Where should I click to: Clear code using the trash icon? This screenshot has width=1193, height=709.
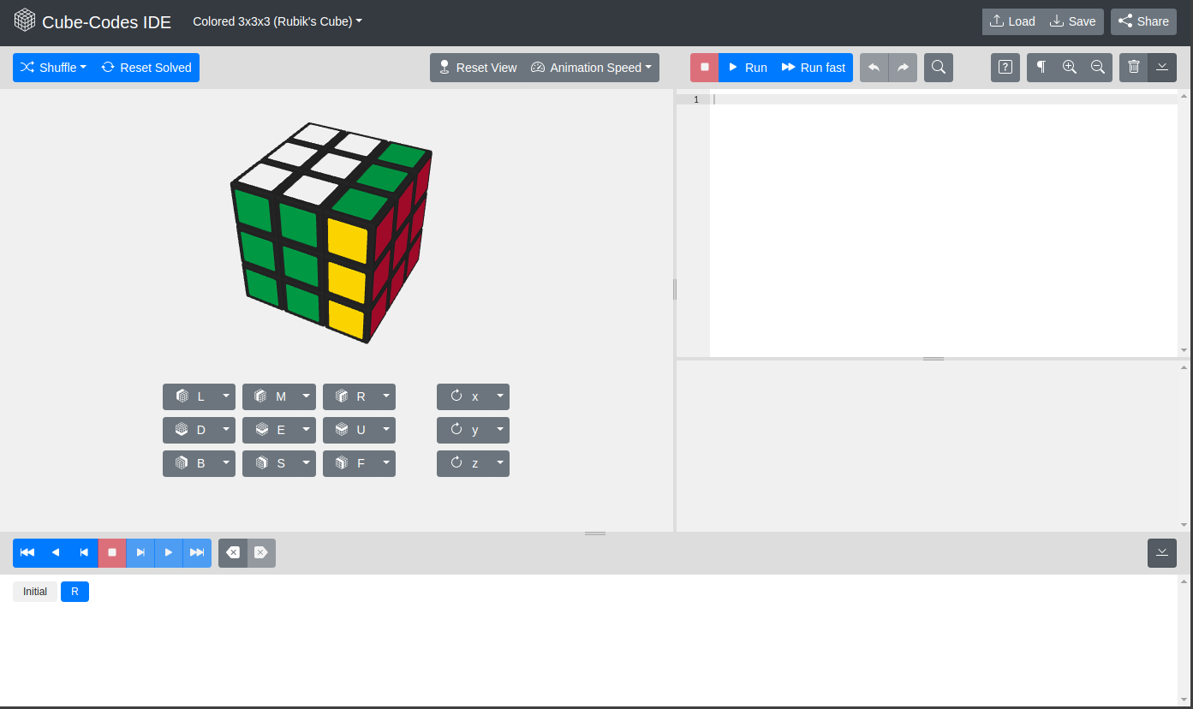[1134, 67]
